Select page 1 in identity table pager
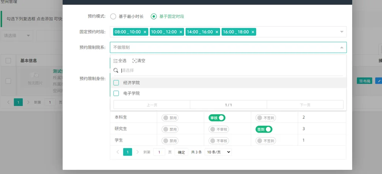Viewport: 382px width, 174px height. (x=128, y=152)
